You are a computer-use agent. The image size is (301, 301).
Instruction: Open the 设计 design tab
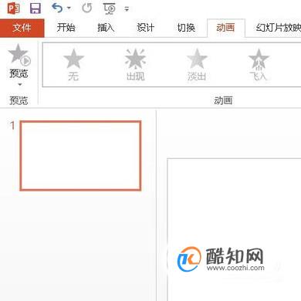pyautogui.click(x=145, y=27)
